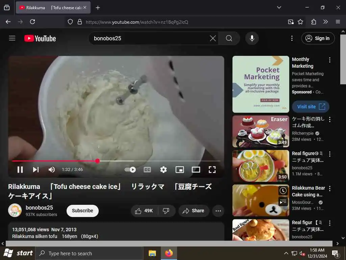
Task: Open the RRcherrypie channel name
Action: point(302,133)
